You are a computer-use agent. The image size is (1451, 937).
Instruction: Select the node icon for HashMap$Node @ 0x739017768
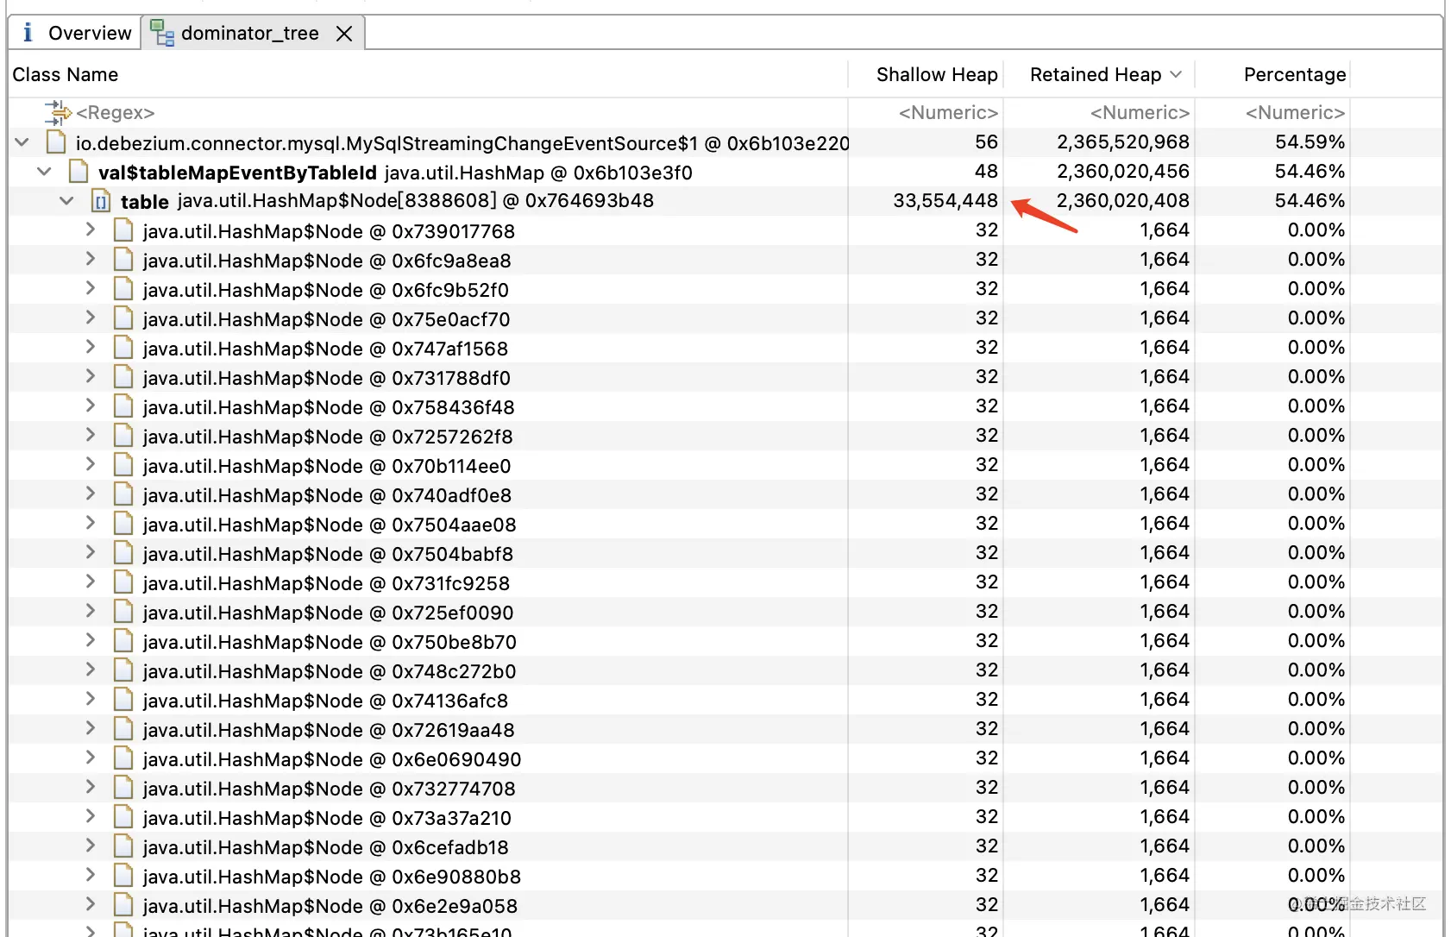coord(122,230)
